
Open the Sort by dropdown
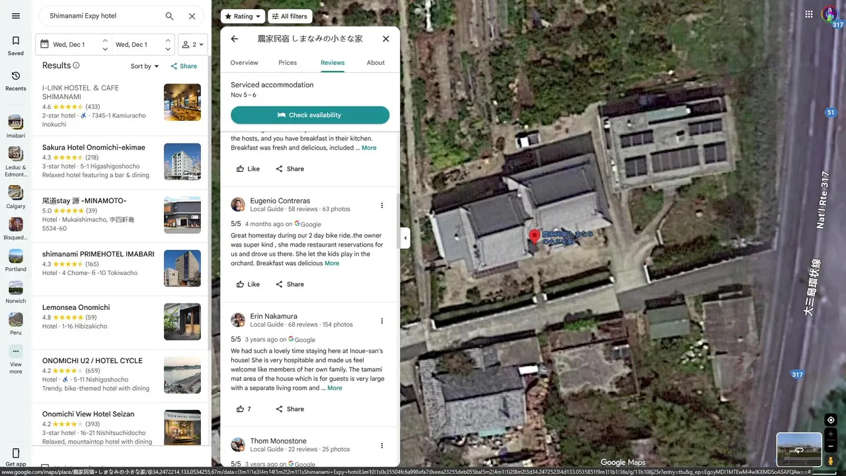(x=145, y=66)
